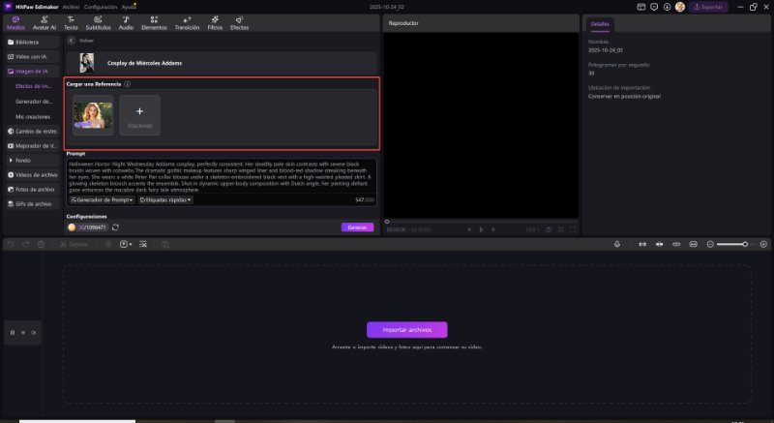Expand the Etiquetas rápidas dropdown

tap(165, 200)
